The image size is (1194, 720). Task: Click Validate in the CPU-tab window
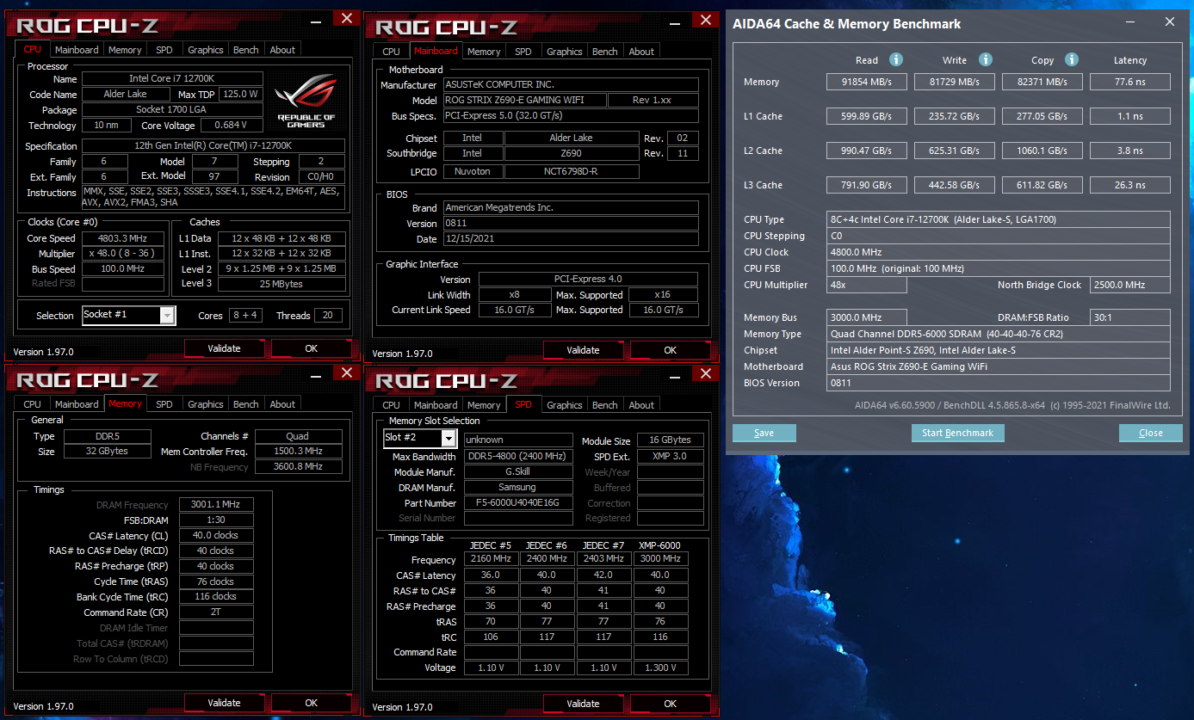tap(224, 348)
